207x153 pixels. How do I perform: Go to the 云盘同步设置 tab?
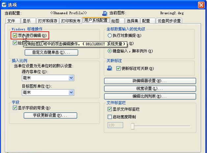click(x=169, y=21)
